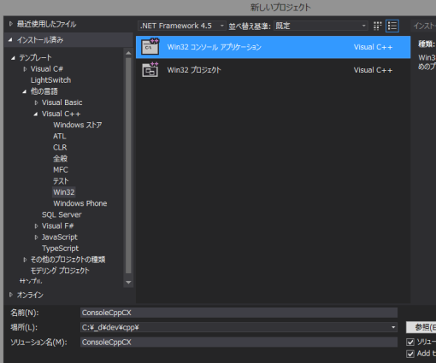Select SQL Server in the tree

coord(62,214)
